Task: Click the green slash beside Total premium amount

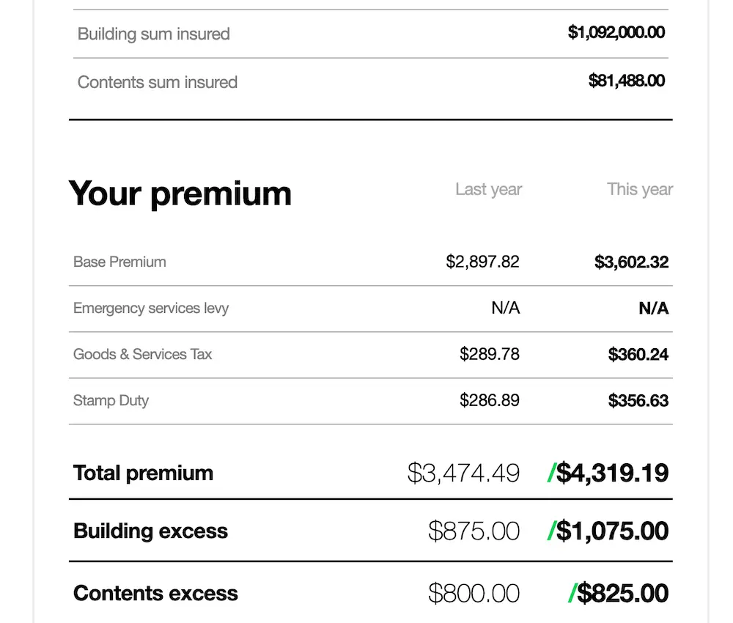Action: click(552, 473)
